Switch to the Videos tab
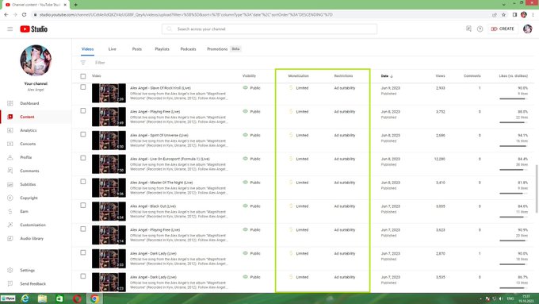 (x=87, y=49)
